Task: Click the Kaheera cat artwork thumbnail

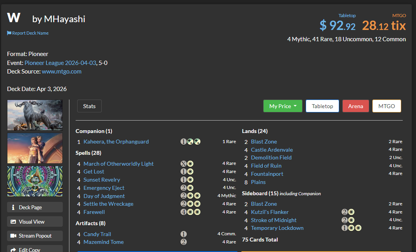Action: tap(35, 115)
